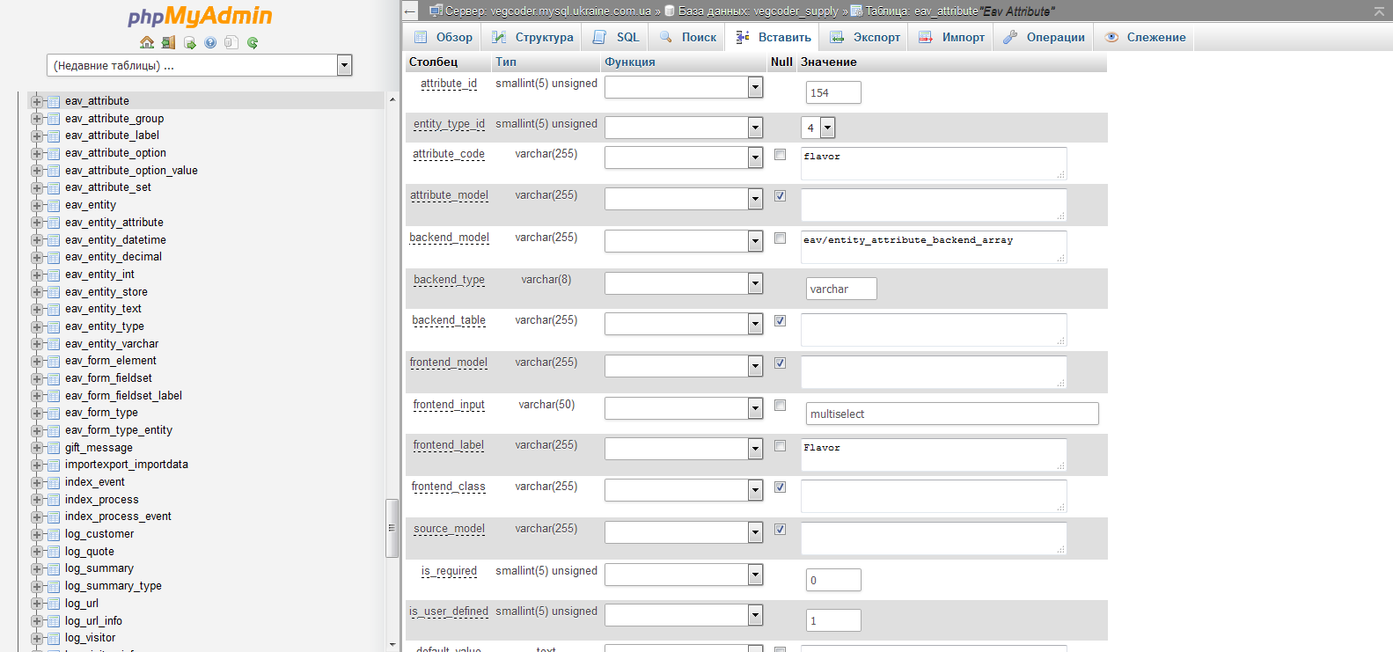Expand the log_quote tree node
The width and height of the screenshot is (1393, 652).
tap(37, 552)
